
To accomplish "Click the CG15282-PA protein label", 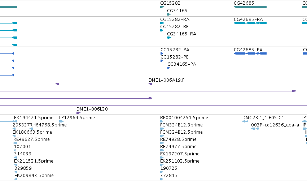I will pos(175,50).
